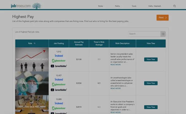The image size is (186, 114).
Task: Open the header search magnifier icon
Action: (x=174, y=6)
